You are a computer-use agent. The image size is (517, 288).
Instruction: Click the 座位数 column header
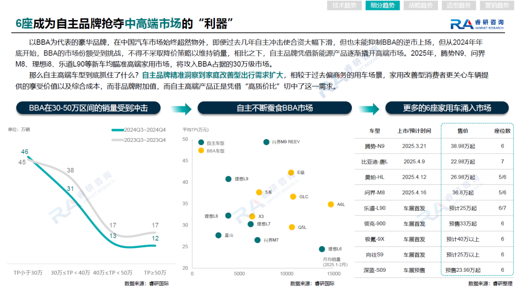tap(502, 131)
